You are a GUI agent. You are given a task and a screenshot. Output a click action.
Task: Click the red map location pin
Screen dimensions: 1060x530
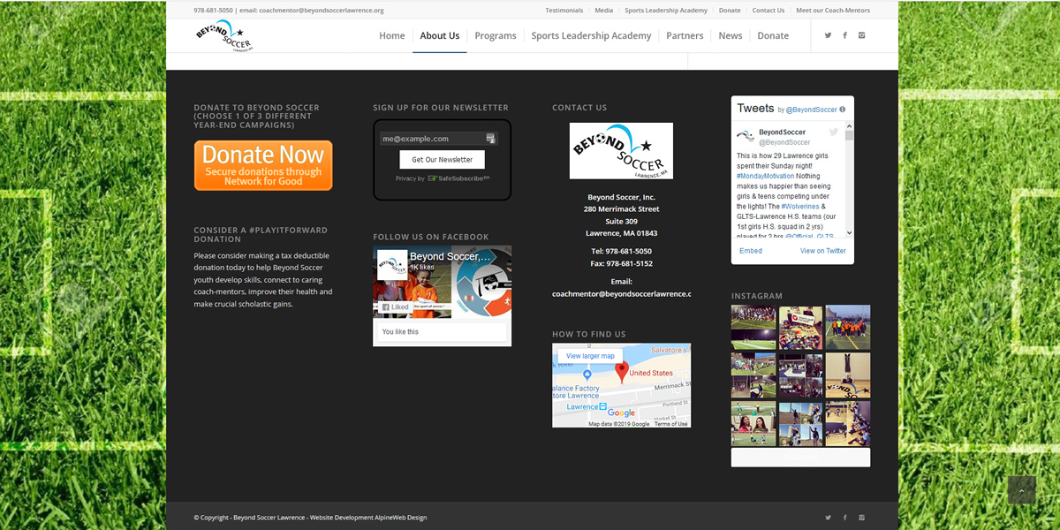tap(621, 372)
